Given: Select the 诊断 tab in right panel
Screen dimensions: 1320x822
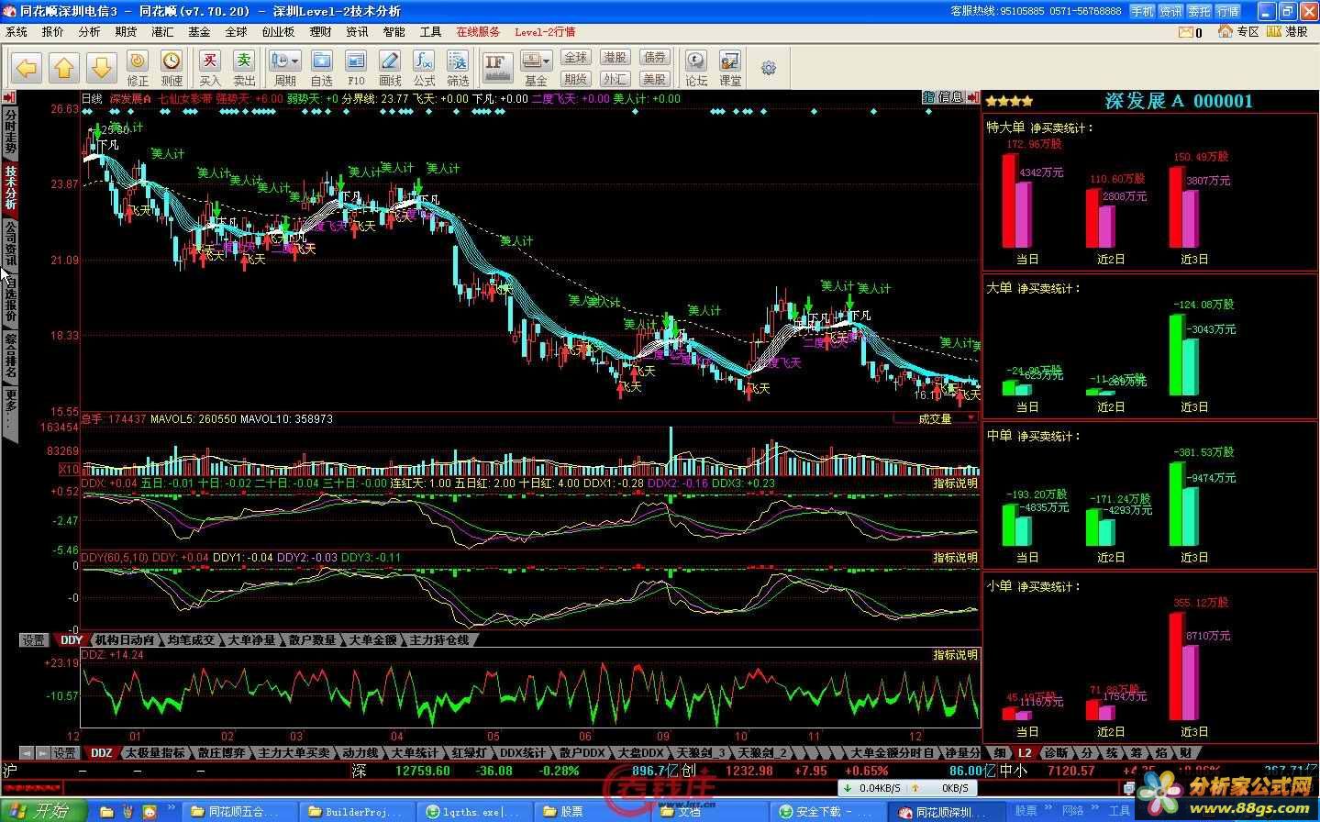Looking at the screenshot, I should 1056,752.
